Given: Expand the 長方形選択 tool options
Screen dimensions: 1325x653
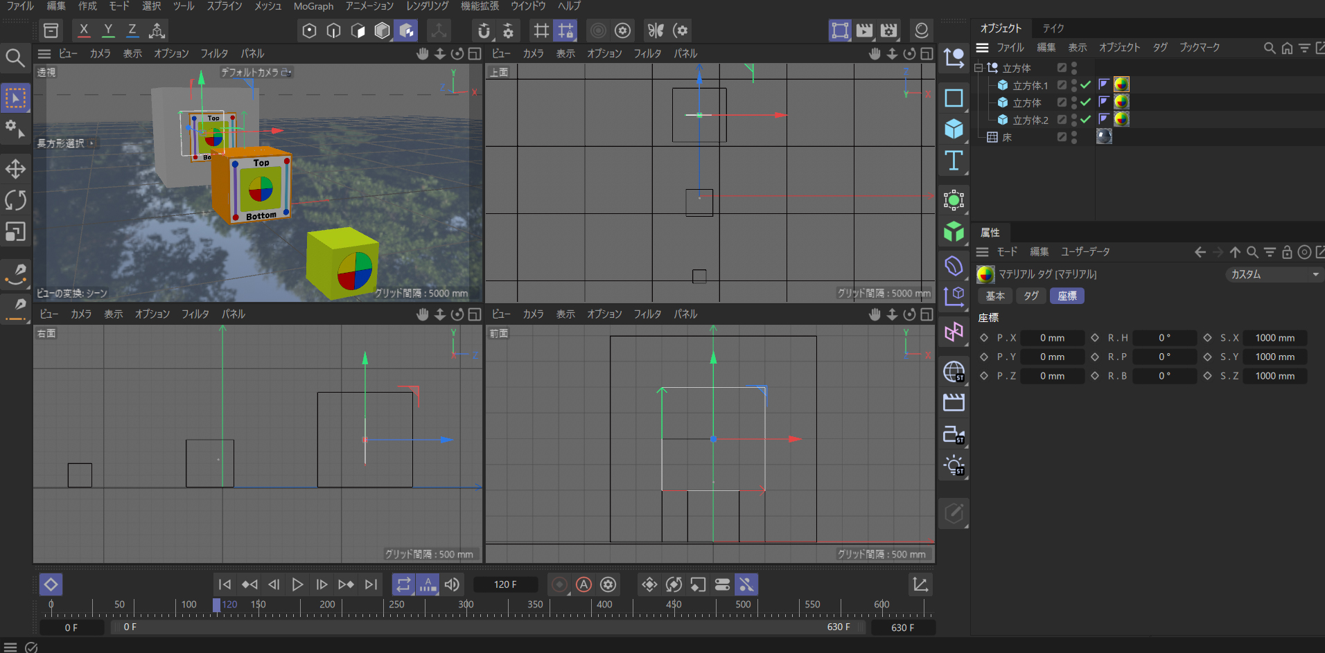Looking at the screenshot, I should (91, 143).
